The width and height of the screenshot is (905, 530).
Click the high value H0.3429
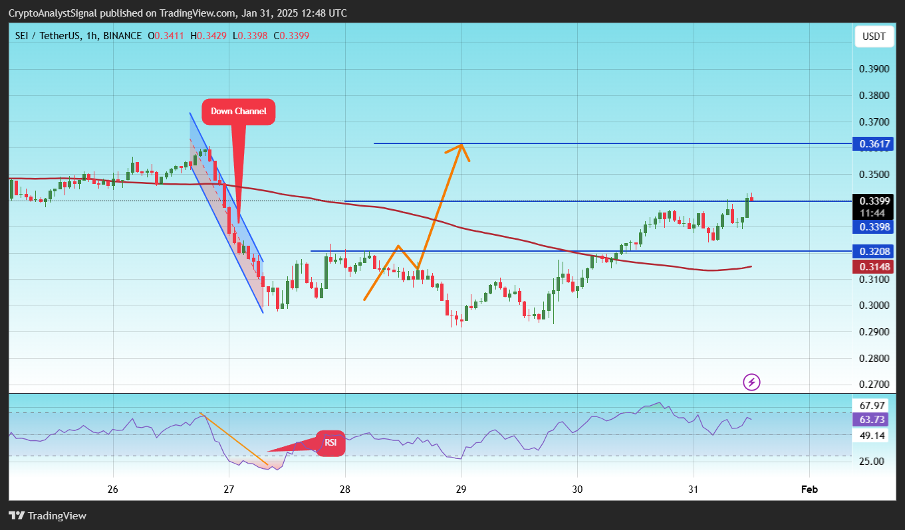(209, 36)
